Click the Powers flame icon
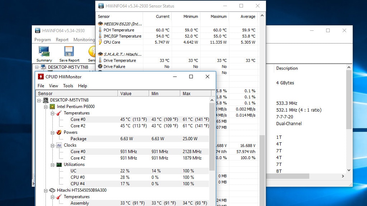 click(x=59, y=132)
